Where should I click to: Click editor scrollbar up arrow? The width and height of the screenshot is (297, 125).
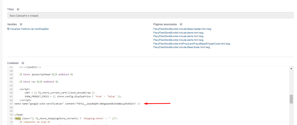291,68
